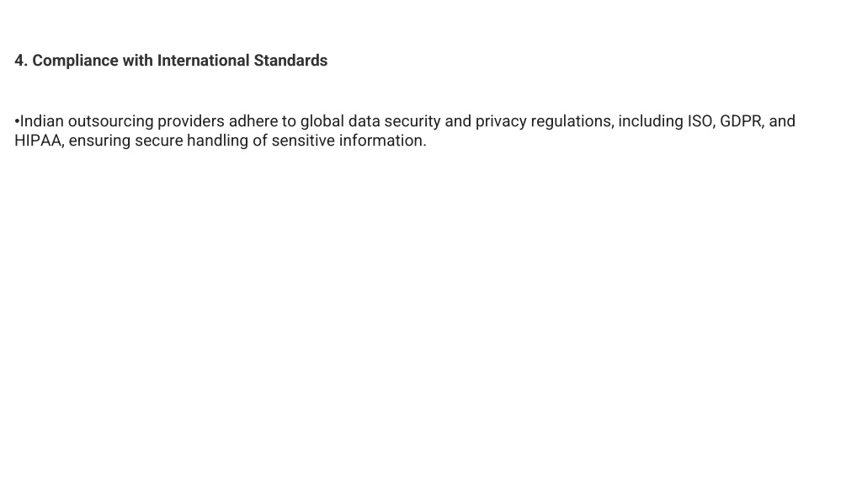
Task: Click the word "outsourcing" in the paragraph
Action: point(110,121)
